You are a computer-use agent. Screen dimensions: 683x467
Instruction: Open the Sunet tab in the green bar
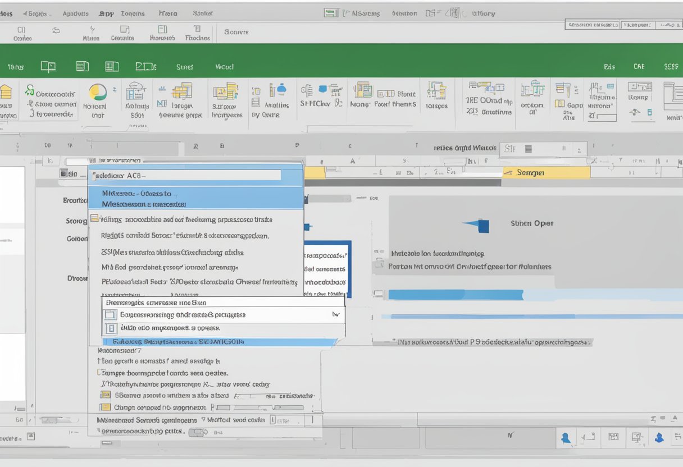(x=184, y=67)
